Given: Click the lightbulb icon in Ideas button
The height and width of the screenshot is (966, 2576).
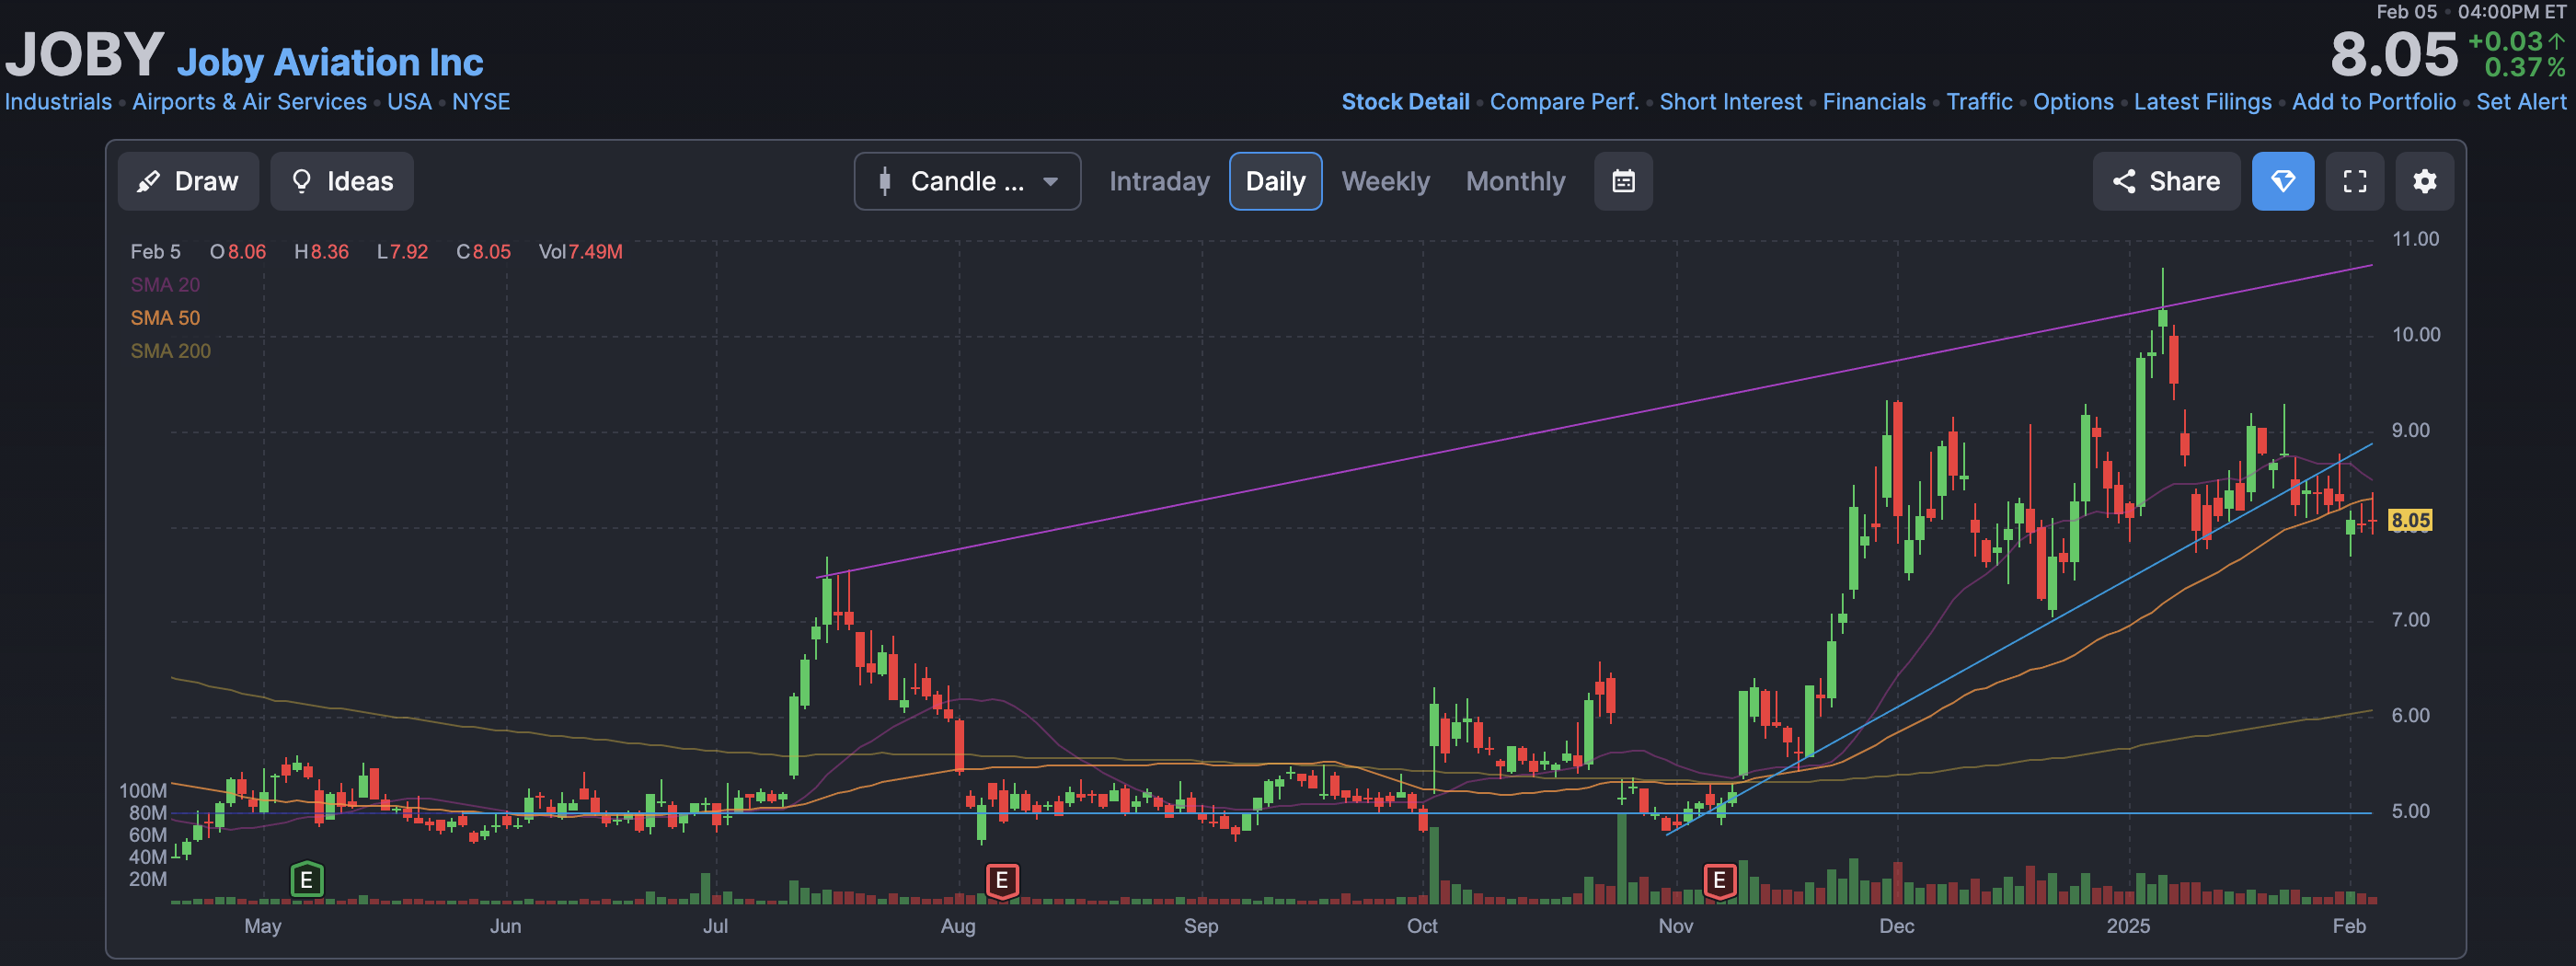Looking at the screenshot, I should tap(301, 181).
